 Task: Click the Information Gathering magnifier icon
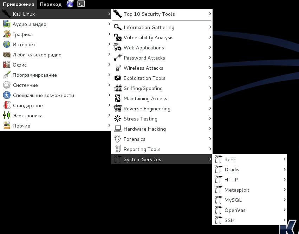point(118,27)
